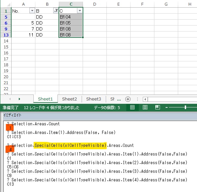Select the Sheet1 tab
Screen dimensions: 197x192
click(x=45, y=99)
